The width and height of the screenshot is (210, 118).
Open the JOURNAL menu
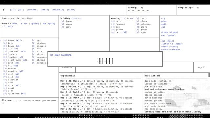point(32,10)
